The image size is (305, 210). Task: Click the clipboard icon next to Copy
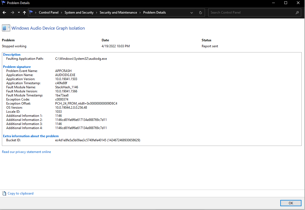coord(4,193)
